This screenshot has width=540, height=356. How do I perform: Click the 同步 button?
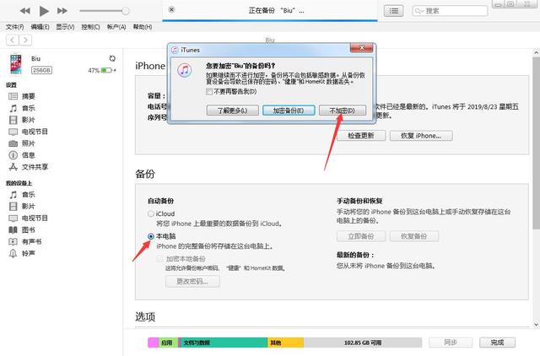click(451, 343)
